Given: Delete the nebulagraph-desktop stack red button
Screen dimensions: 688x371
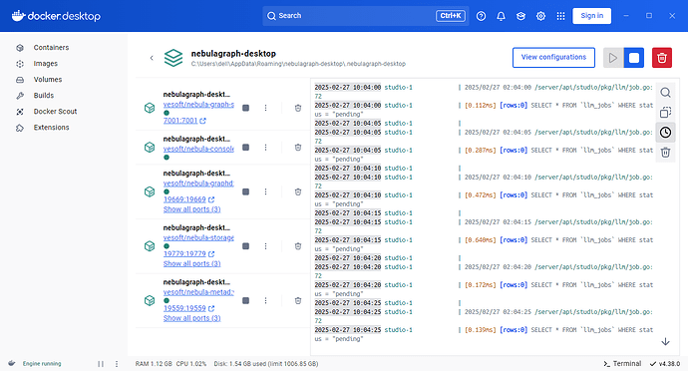Looking at the screenshot, I should pos(662,58).
